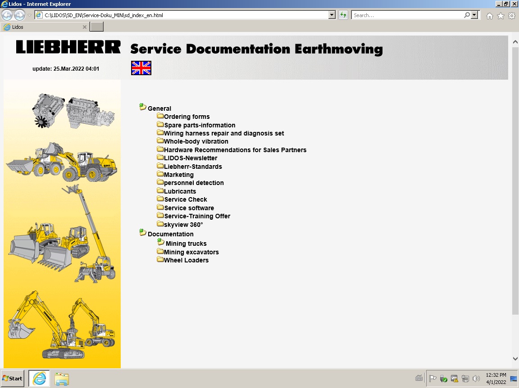519x388 pixels.
Task: Open the Mining excavators folder icon
Action: pos(160,251)
